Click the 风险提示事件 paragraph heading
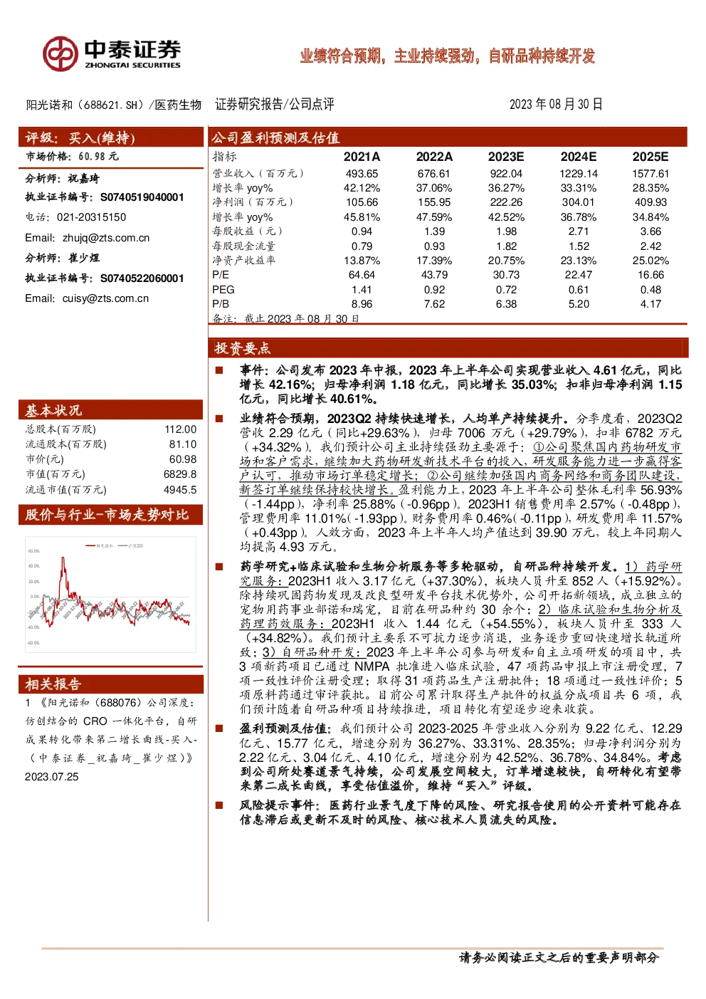 279,805
